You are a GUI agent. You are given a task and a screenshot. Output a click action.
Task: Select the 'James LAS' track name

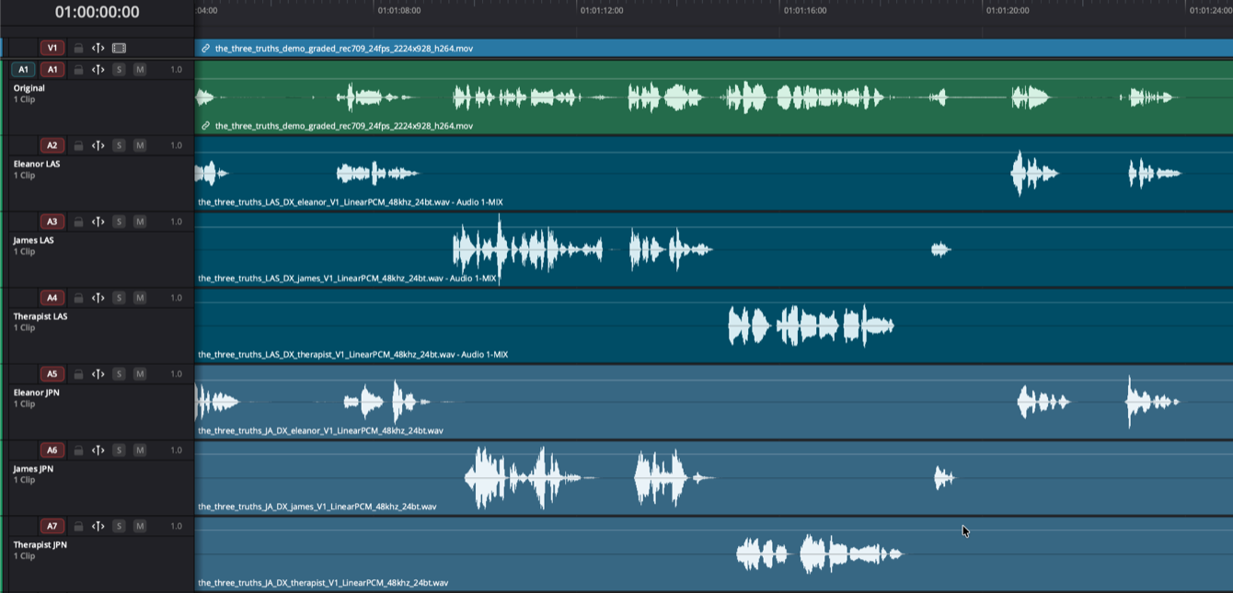coord(33,240)
